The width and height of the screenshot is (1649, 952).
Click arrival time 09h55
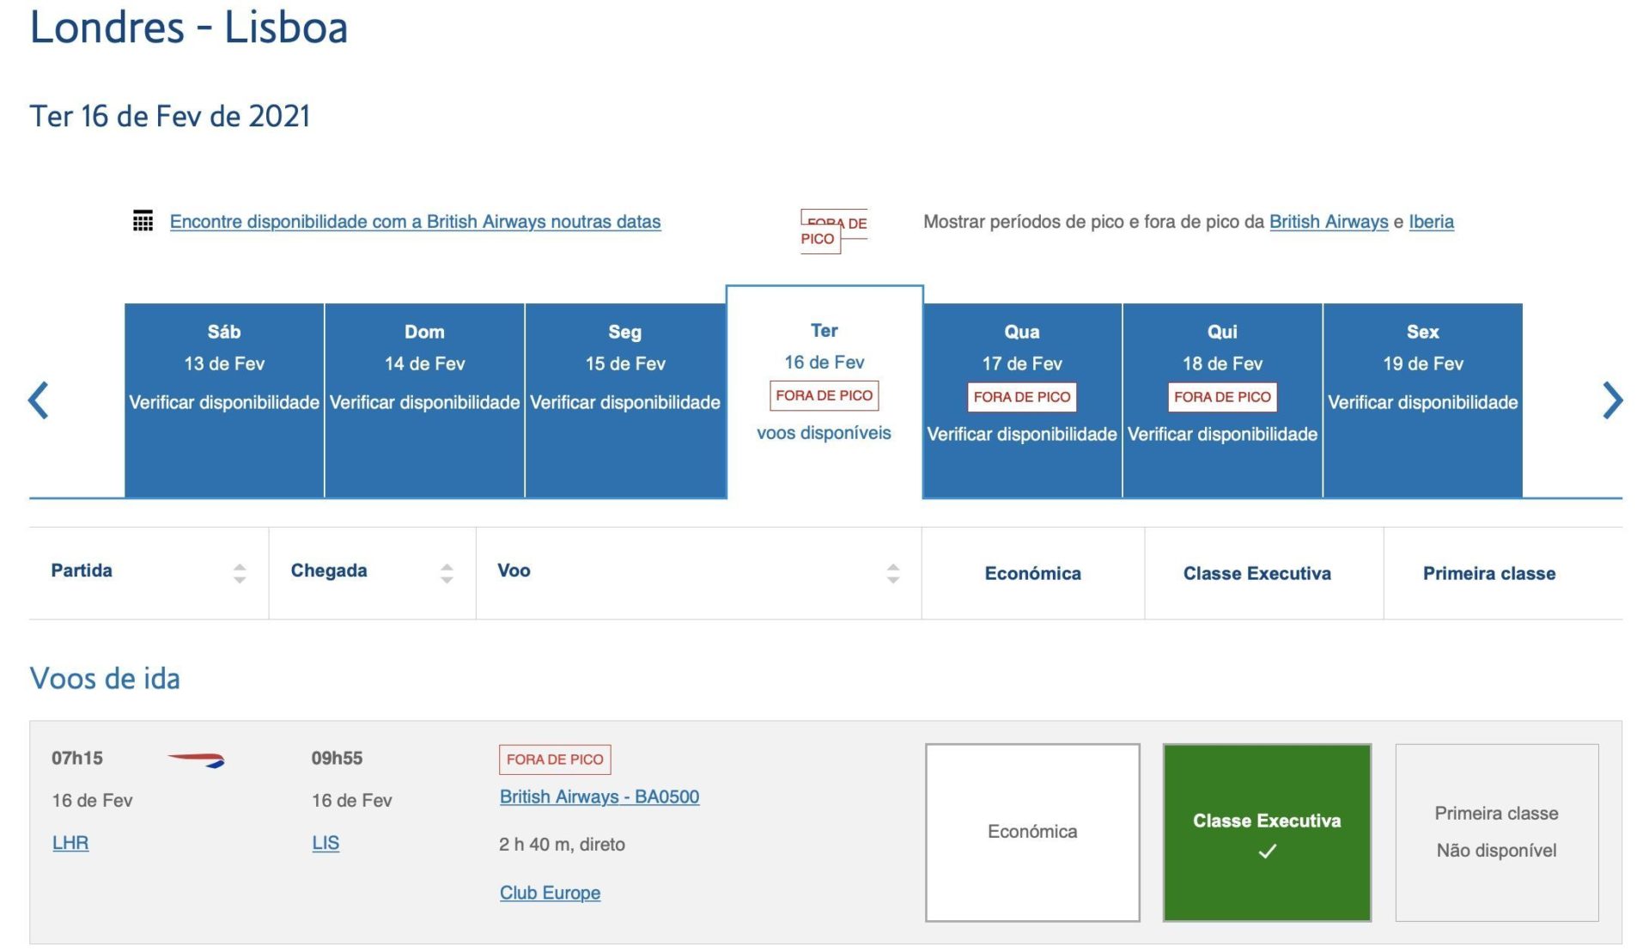337,758
